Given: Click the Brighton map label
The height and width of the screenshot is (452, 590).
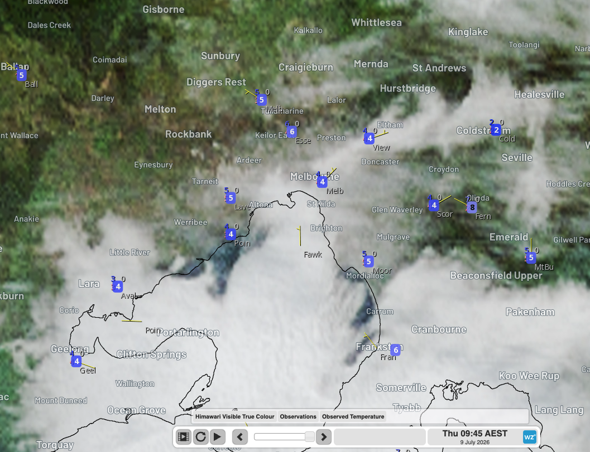Looking at the screenshot, I should [326, 229].
